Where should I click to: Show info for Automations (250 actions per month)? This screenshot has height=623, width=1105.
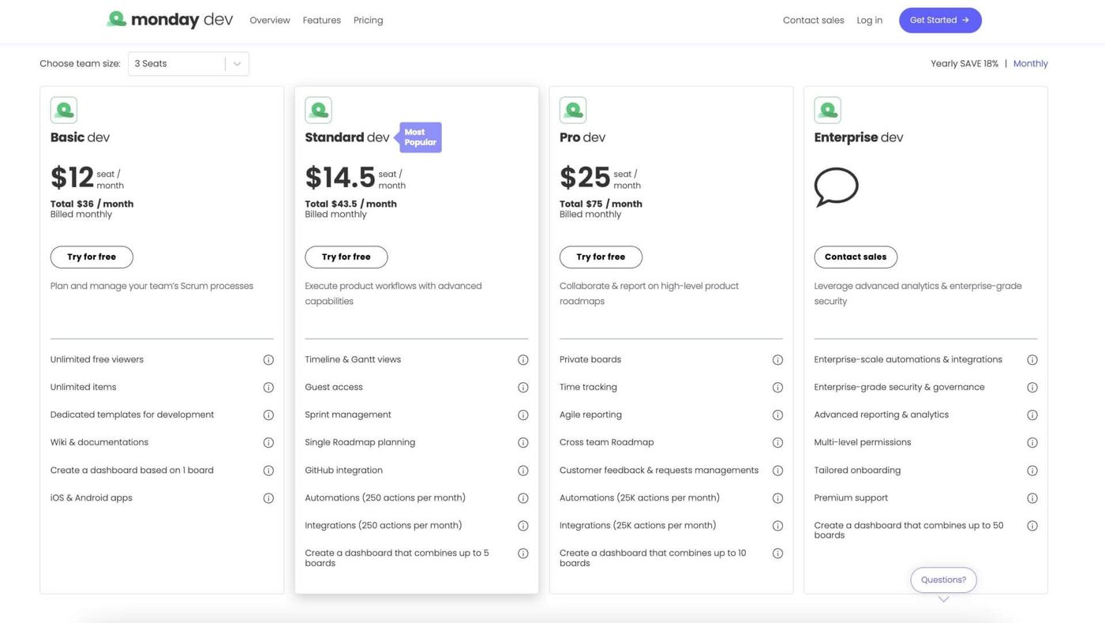[523, 498]
